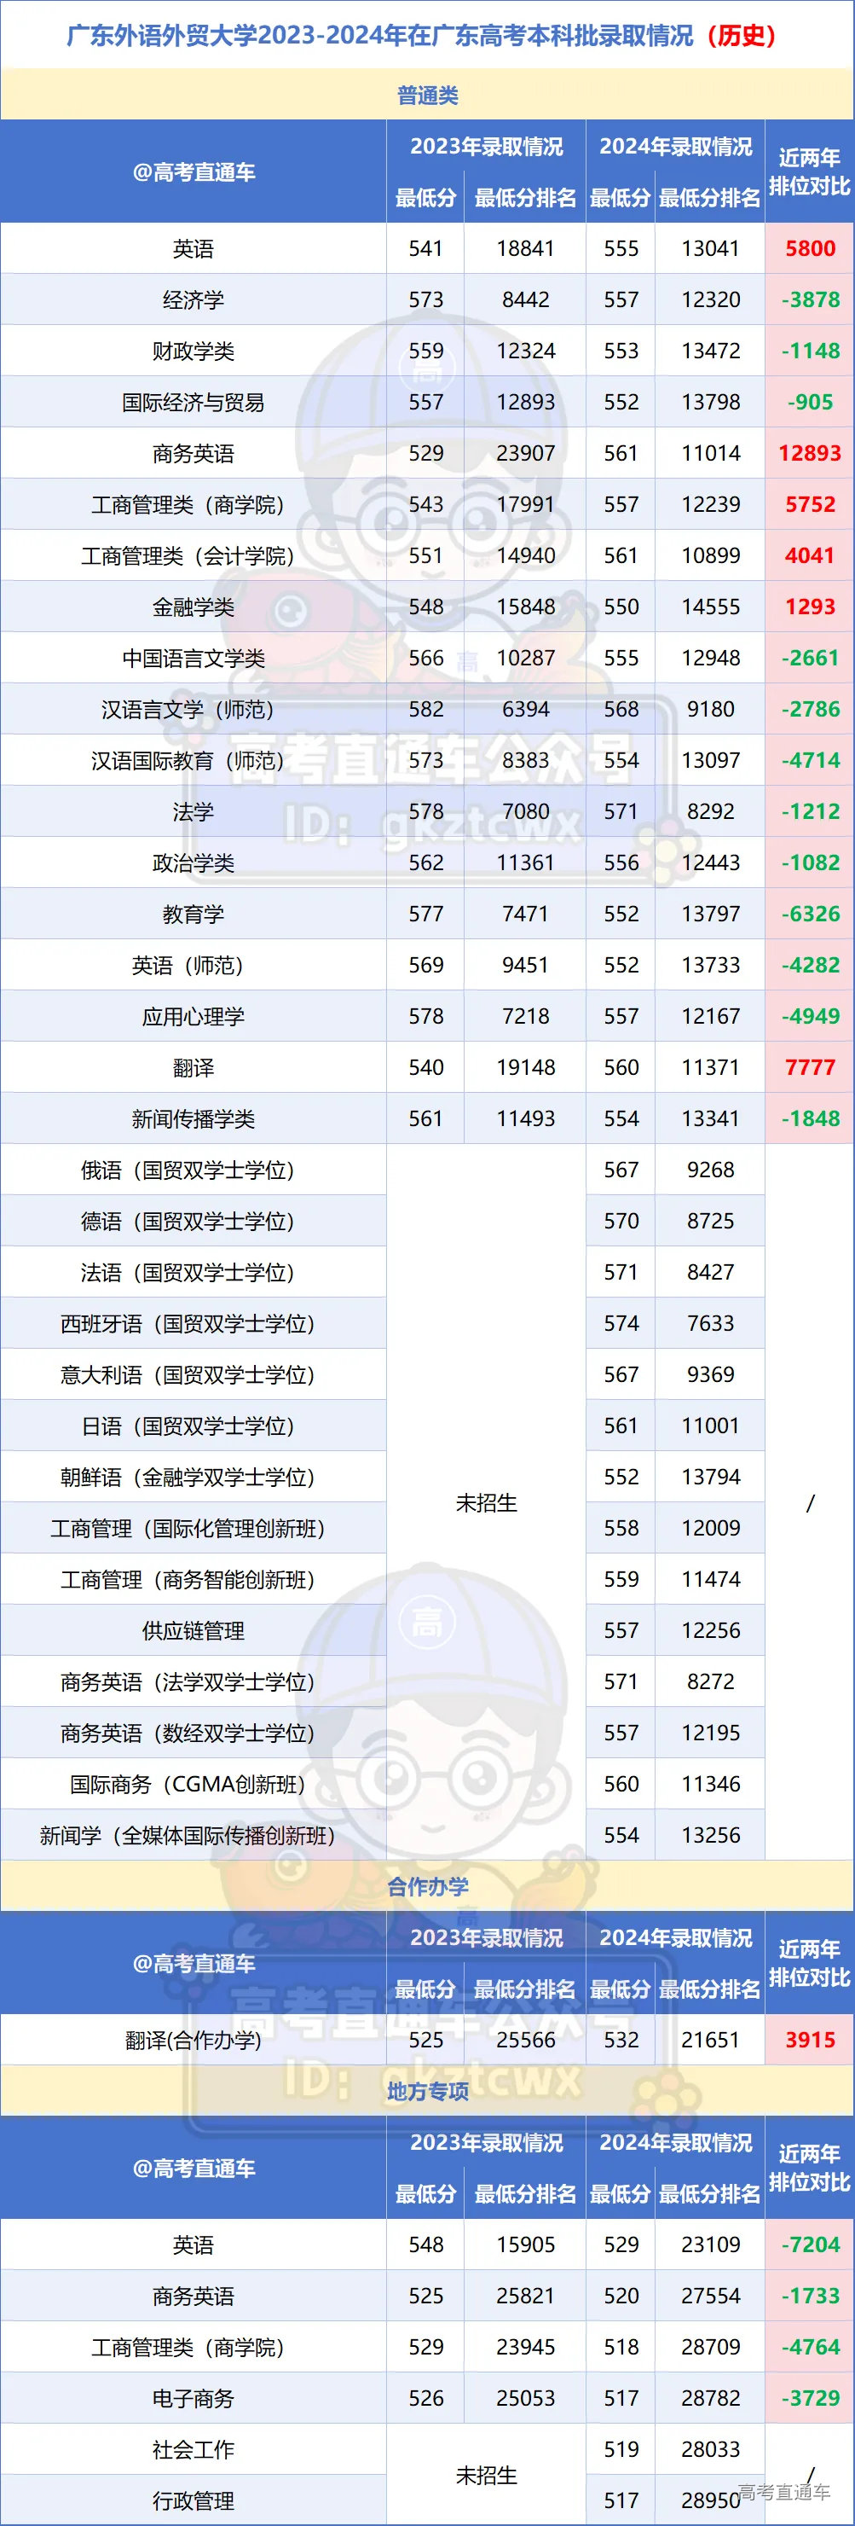The width and height of the screenshot is (855, 2526).
Task: Select the 合作办学 section header
Action: coord(427,1885)
